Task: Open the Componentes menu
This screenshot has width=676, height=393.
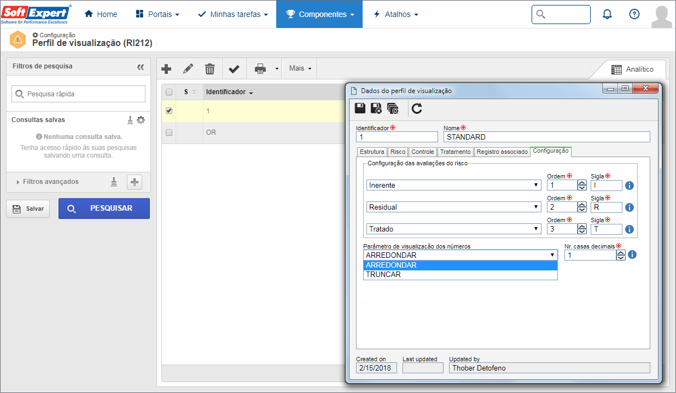Action: coord(319,14)
